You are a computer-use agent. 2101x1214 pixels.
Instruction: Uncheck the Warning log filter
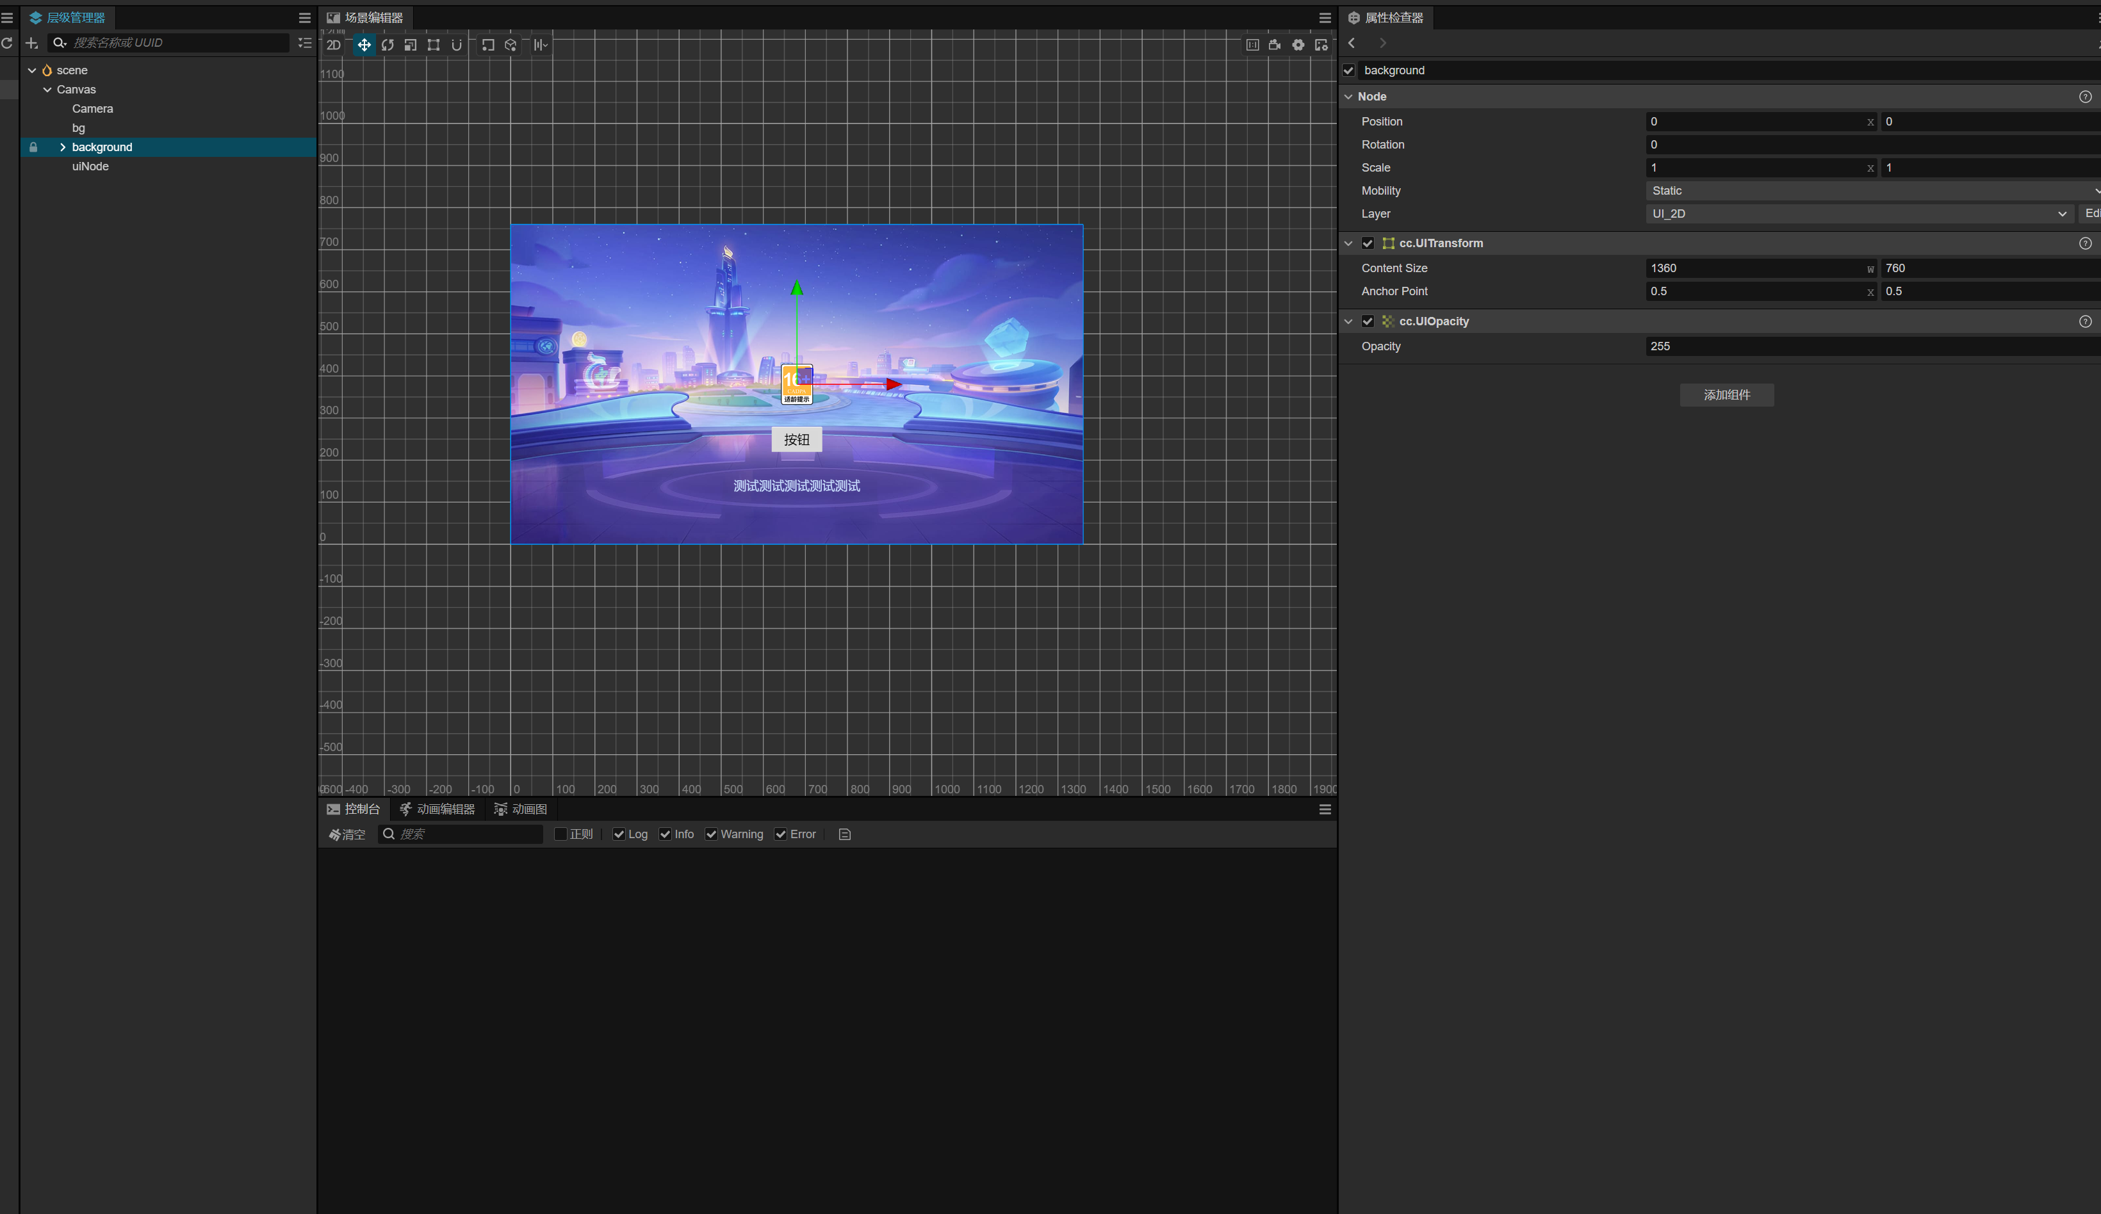point(711,834)
